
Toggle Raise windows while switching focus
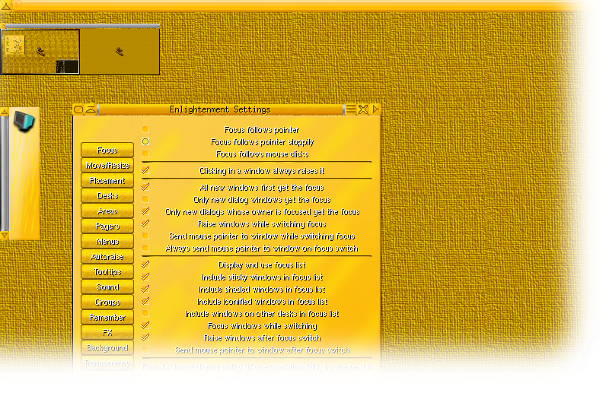(145, 223)
